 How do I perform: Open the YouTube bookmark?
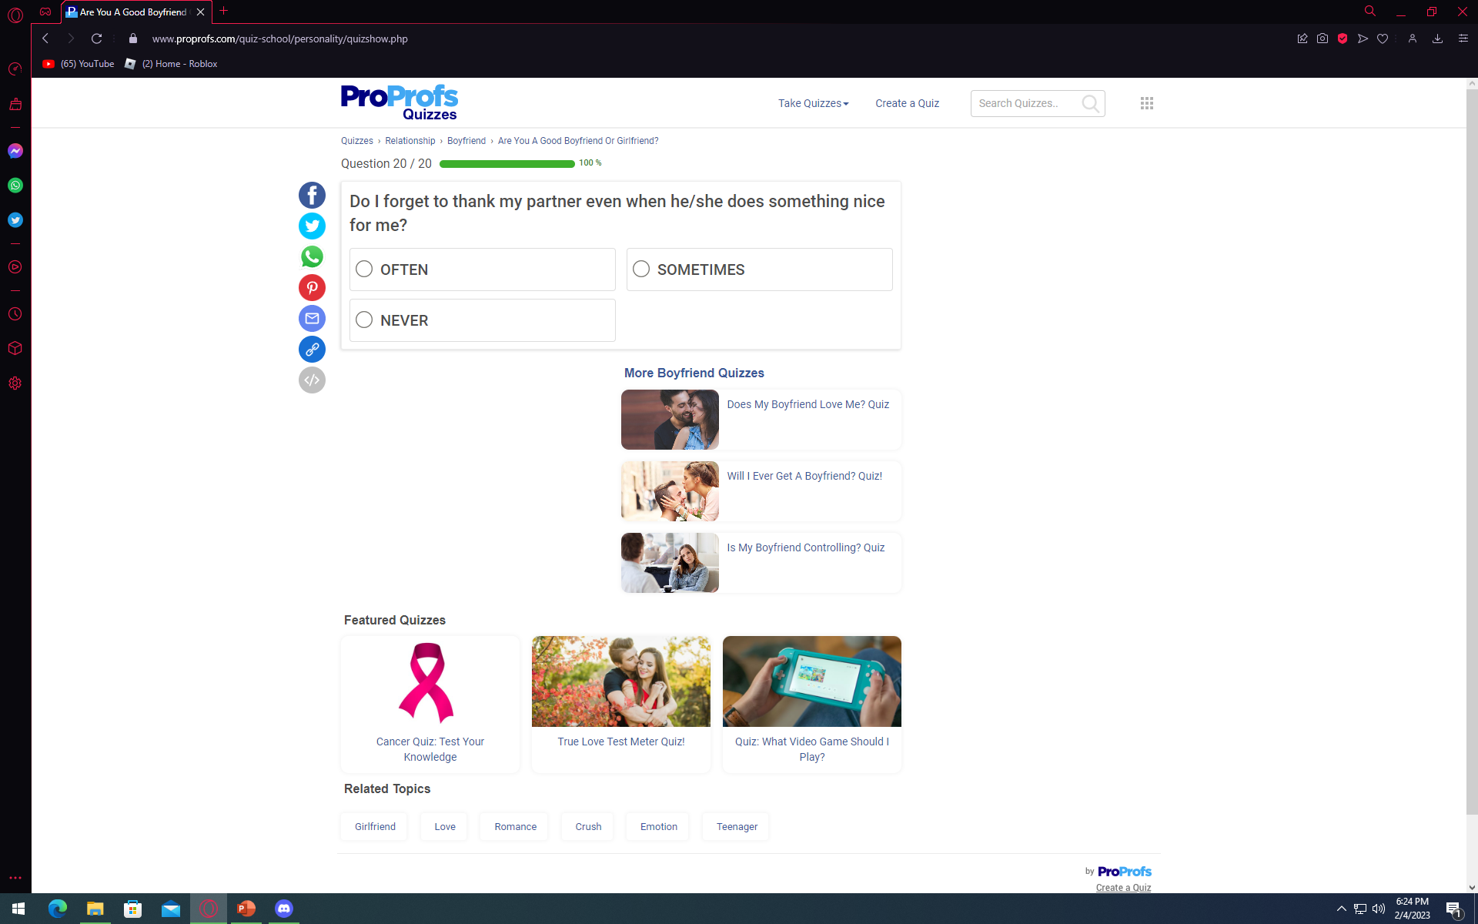79,64
